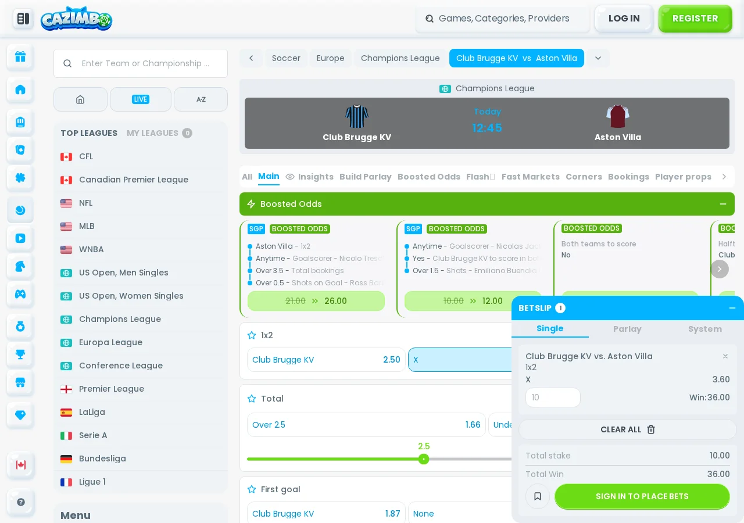
Task: Open the sports ball icon in sidebar
Action: (x=20, y=210)
